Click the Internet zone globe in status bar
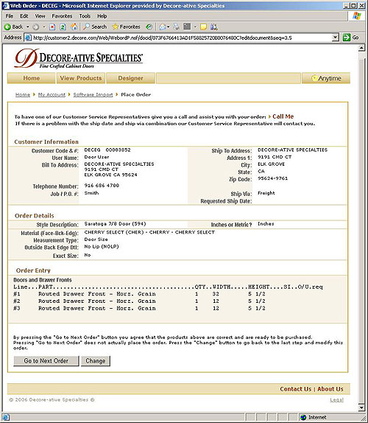 304,417
